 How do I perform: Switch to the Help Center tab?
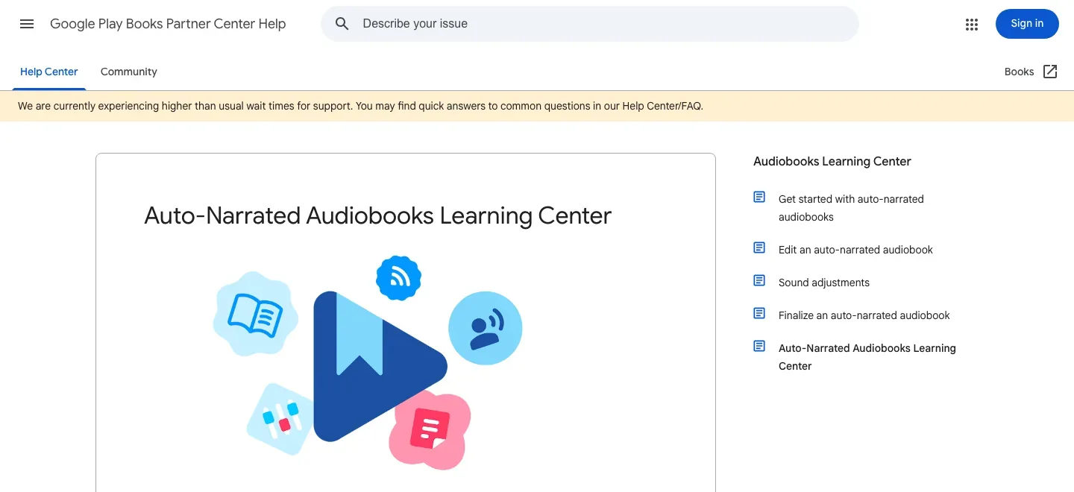[x=49, y=72]
